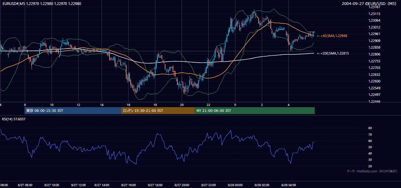This screenshot has height=188, width=401.
Task: Click RSI scale value 70
Action: (x=370, y=134)
